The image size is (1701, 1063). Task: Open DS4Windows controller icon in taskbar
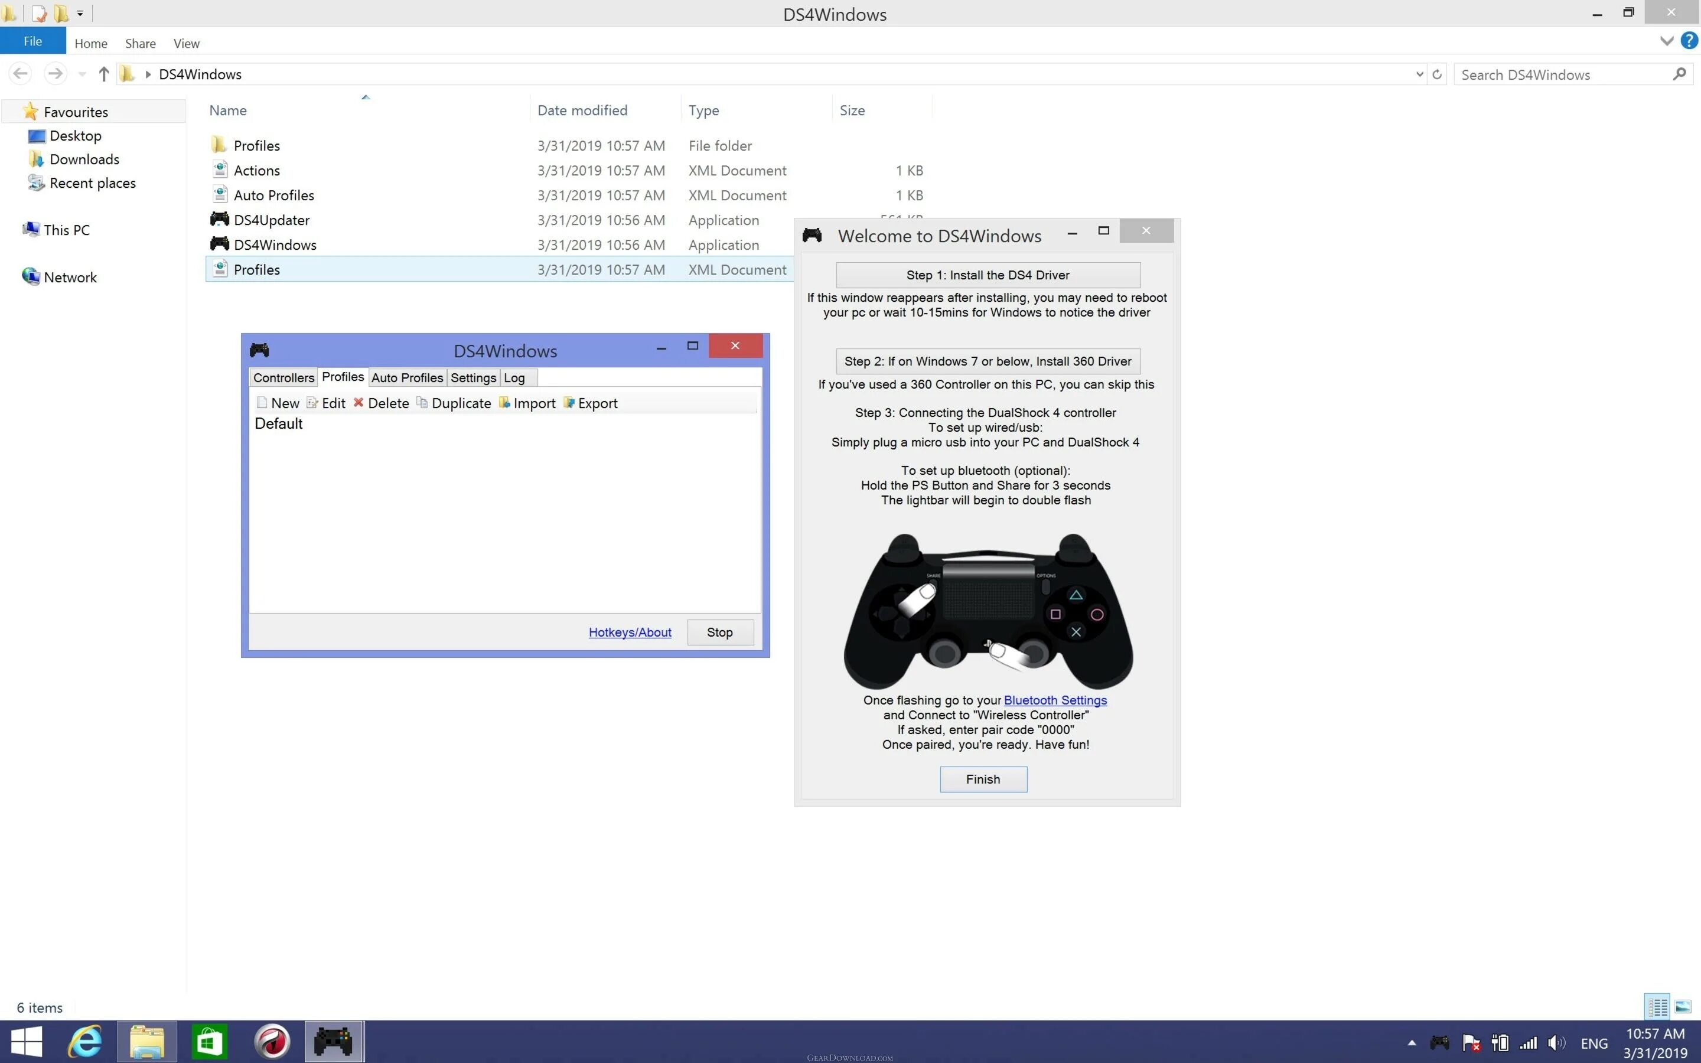pos(333,1041)
